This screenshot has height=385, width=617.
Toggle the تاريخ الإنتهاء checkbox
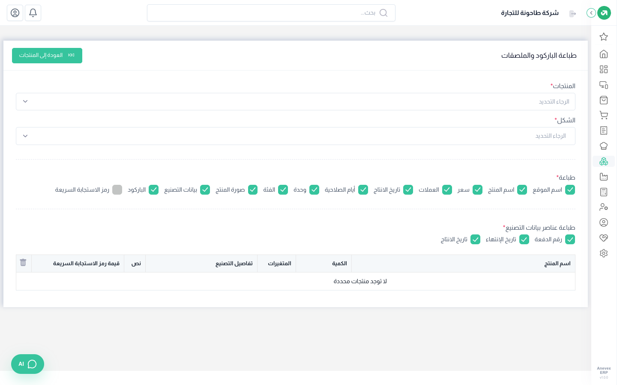click(x=524, y=240)
